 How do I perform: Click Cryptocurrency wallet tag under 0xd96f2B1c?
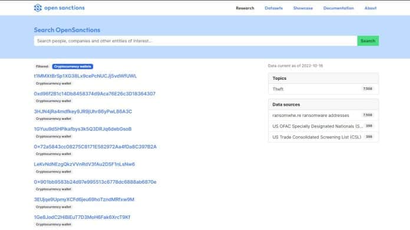54,101
